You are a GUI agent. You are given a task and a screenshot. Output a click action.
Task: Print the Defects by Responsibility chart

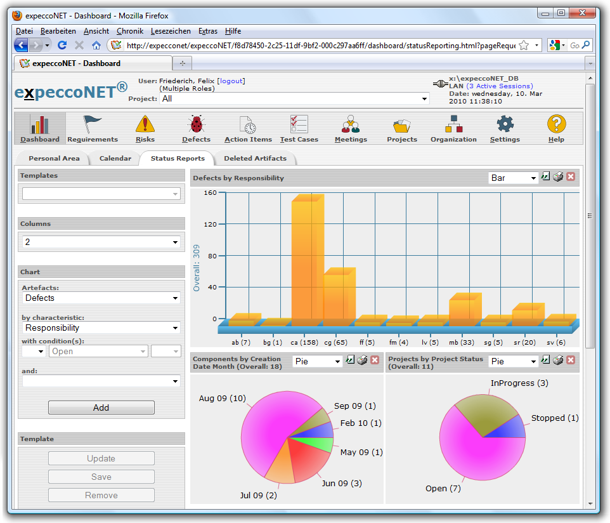pyautogui.click(x=558, y=177)
